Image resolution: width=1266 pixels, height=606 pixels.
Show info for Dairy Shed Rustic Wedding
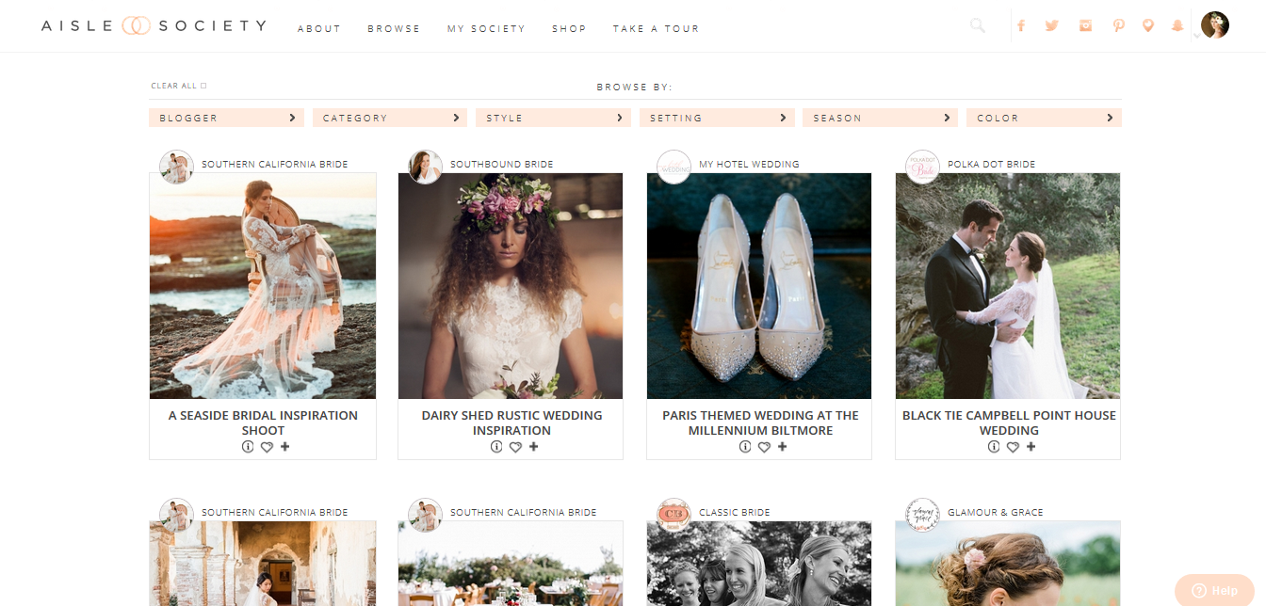coord(496,447)
